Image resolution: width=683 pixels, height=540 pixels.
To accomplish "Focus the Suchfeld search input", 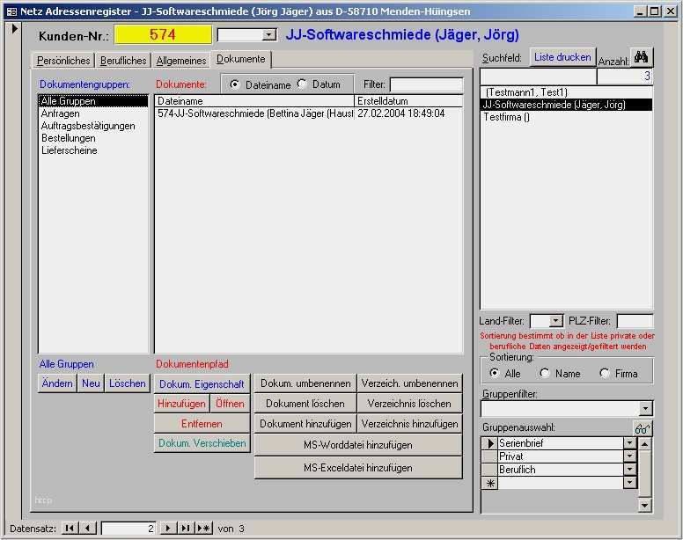I will tap(538, 77).
